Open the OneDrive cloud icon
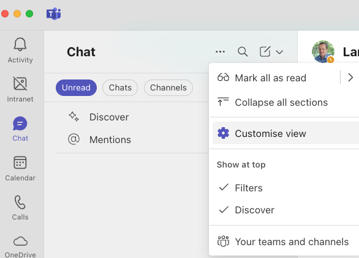 20,241
